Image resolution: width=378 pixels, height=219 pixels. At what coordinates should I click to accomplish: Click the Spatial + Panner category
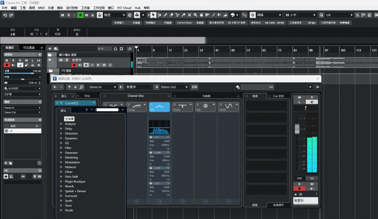(x=75, y=191)
